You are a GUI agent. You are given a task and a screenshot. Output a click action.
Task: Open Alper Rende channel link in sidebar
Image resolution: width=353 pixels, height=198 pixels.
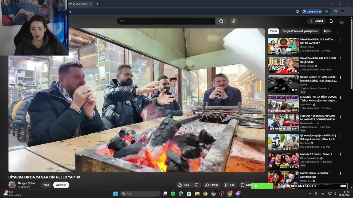coord(306,105)
